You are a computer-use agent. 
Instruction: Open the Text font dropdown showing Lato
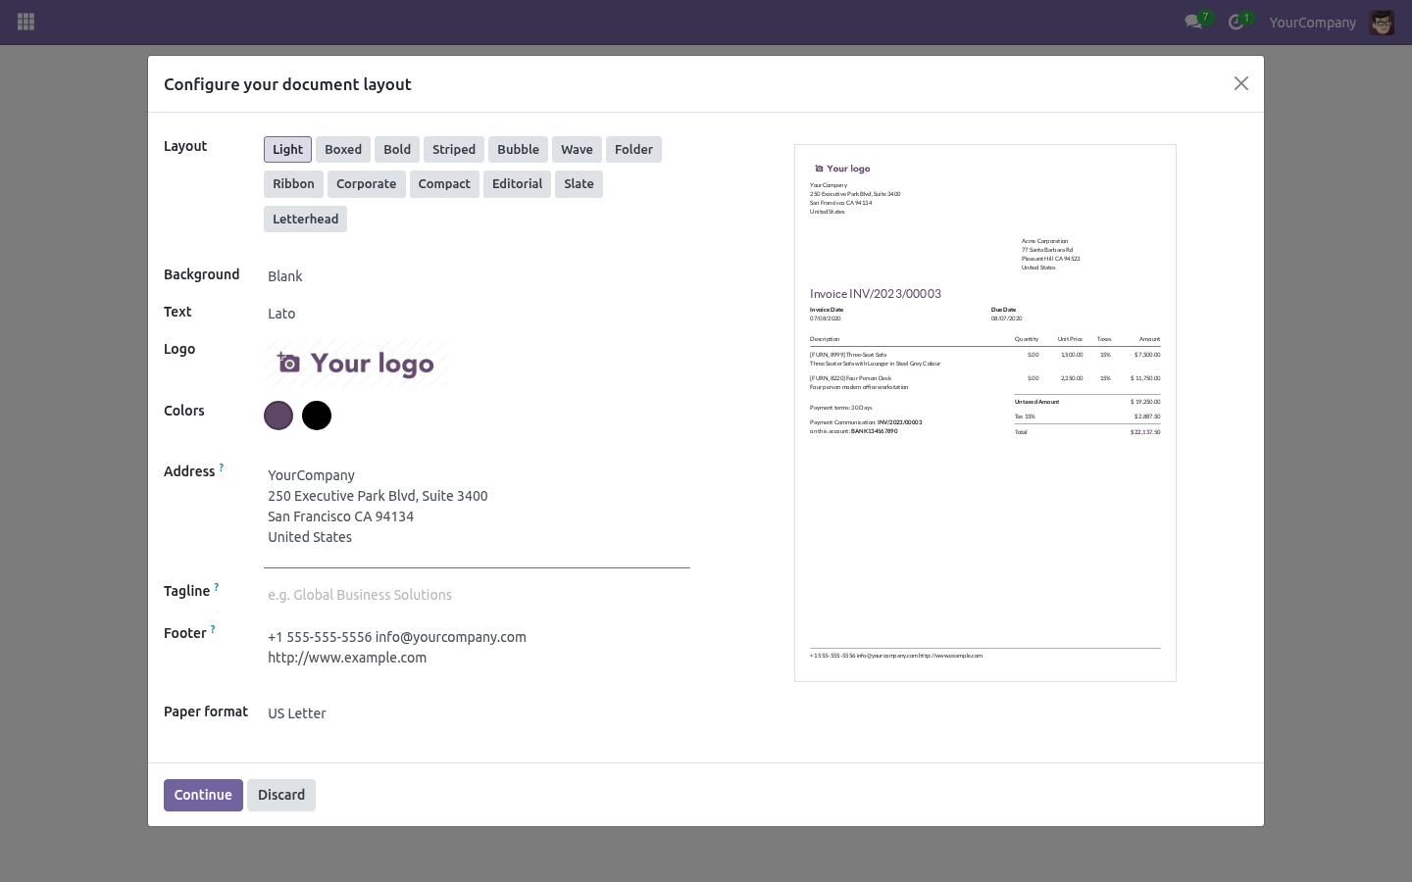pyautogui.click(x=477, y=314)
